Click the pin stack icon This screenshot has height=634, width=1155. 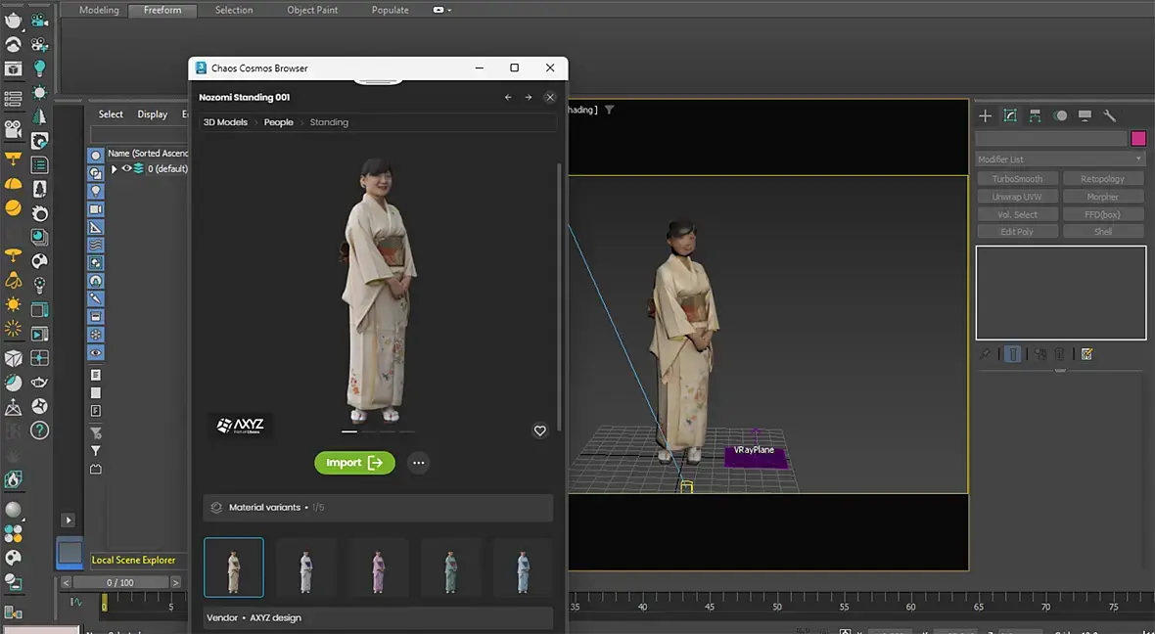(985, 354)
